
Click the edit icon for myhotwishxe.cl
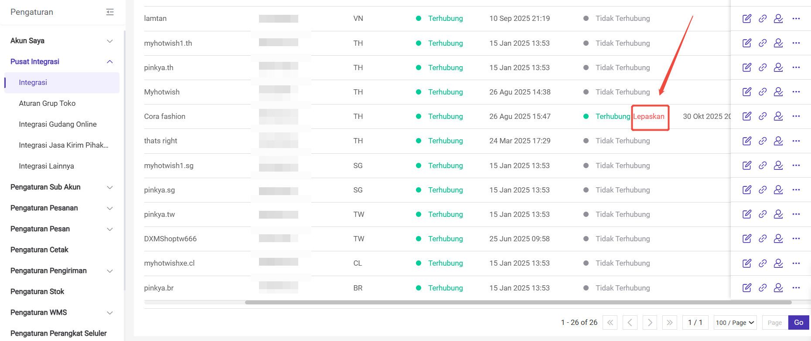tap(747, 263)
